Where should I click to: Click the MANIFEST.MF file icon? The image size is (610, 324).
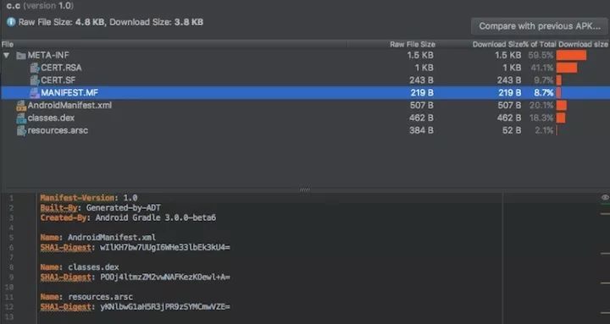point(35,93)
